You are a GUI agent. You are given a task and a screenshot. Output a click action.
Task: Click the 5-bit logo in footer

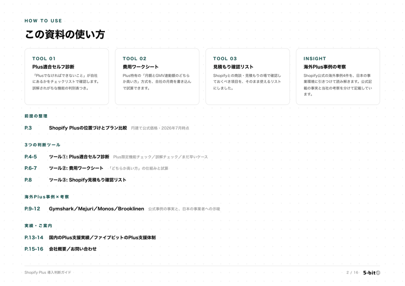click(371, 273)
